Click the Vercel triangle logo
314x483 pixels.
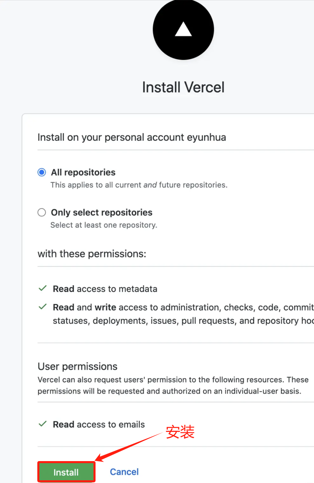pos(183,30)
